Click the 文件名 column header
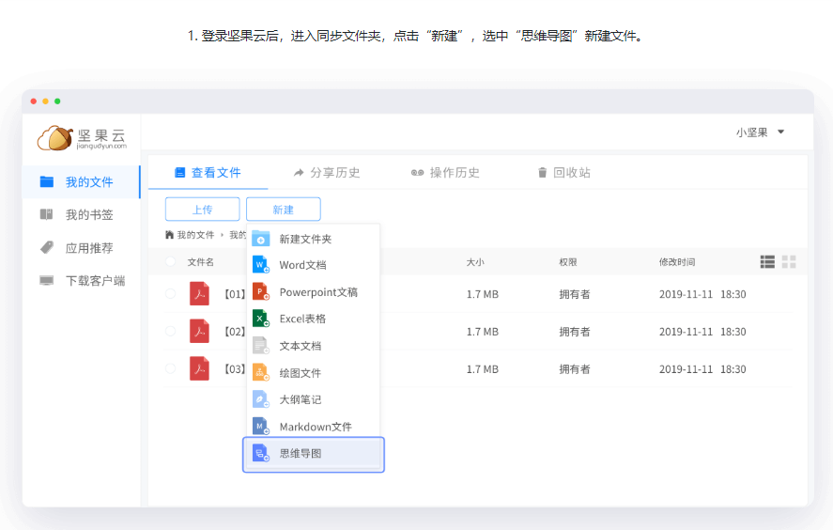 tap(201, 261)
